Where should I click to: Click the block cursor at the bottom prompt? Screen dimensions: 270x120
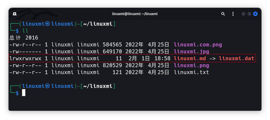pyautogui.click(x=24, y=93)
